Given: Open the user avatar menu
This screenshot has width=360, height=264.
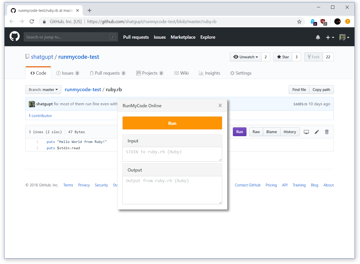Looking at the screenshot, I should (344, 37).
